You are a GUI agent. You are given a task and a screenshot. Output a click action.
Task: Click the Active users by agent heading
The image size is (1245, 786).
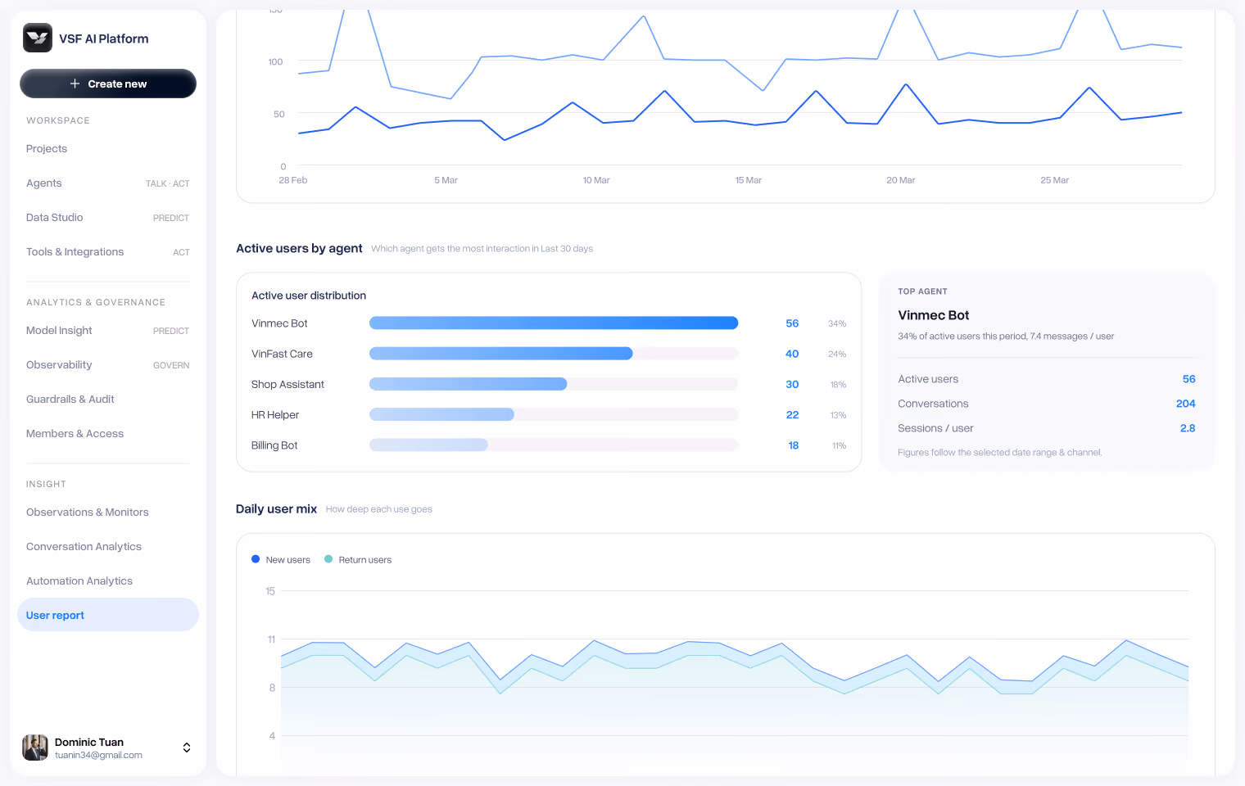click(299, 248)
